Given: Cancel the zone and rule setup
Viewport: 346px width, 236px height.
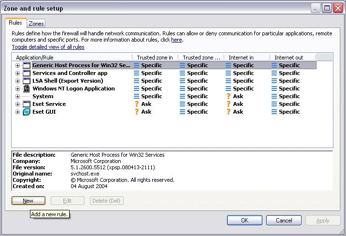Looking at the screenshot, I should (x=284, y=221).
